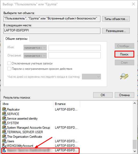Click the Поиск button
Image resolution: width=138 pixels, height=154 pixels.
[124, 54]
